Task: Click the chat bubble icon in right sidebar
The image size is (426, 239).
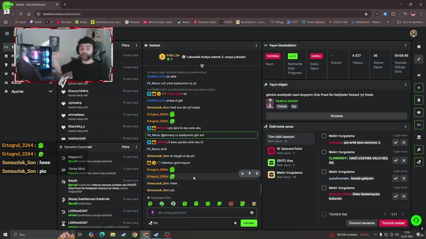Action: [419, 113]
